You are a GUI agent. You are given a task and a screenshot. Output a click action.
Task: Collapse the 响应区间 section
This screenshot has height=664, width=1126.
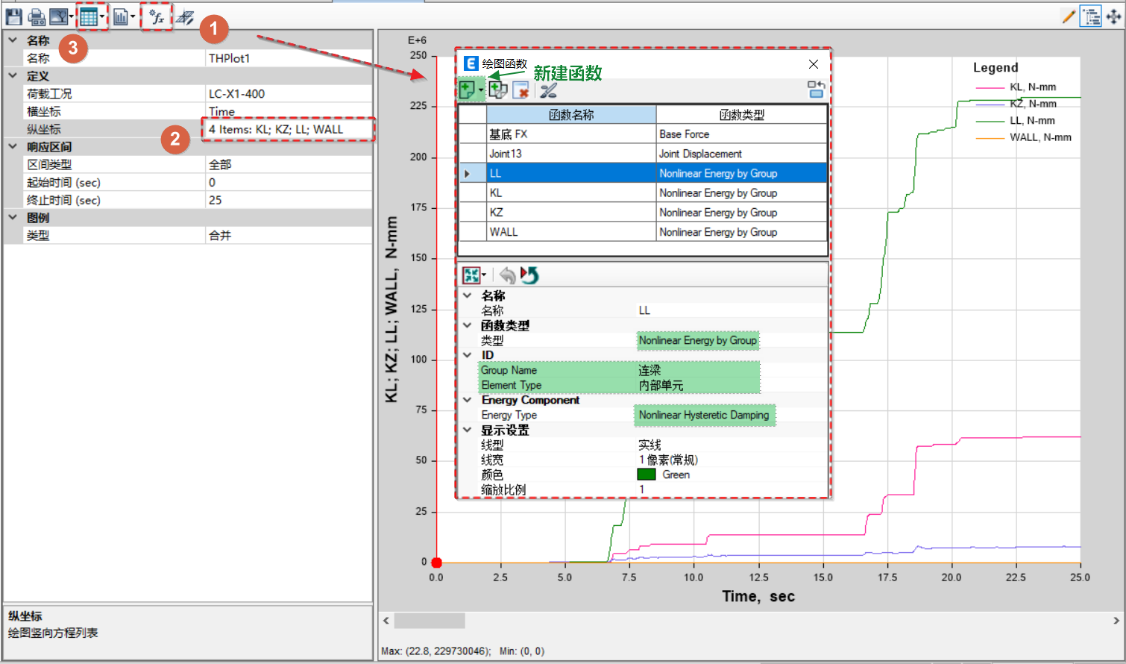coord(13,147)
